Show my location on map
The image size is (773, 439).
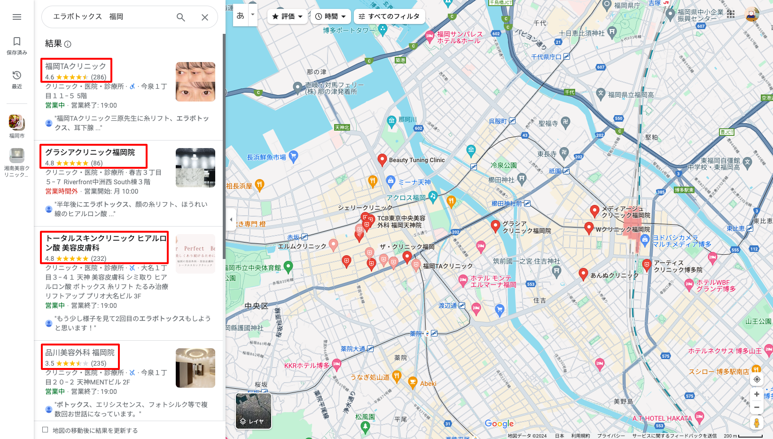point(757,379)
